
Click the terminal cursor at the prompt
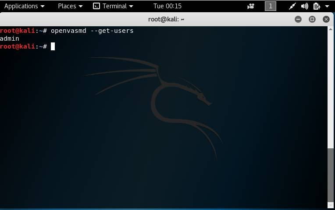(53, 46)
